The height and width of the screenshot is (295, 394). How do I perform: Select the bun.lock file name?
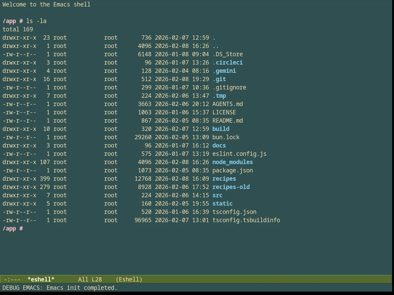226,137
